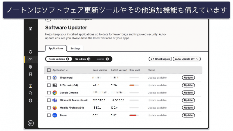Click Zoom's Update available status

(x=157, y=115)
